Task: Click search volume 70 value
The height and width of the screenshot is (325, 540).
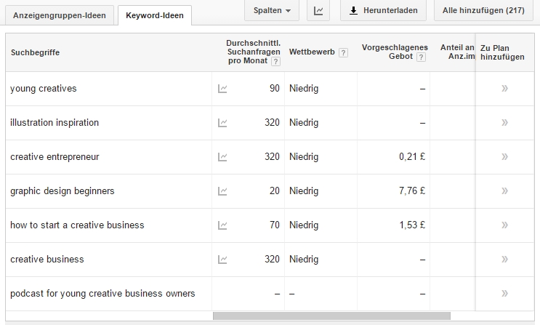Action: coord(275,225)
